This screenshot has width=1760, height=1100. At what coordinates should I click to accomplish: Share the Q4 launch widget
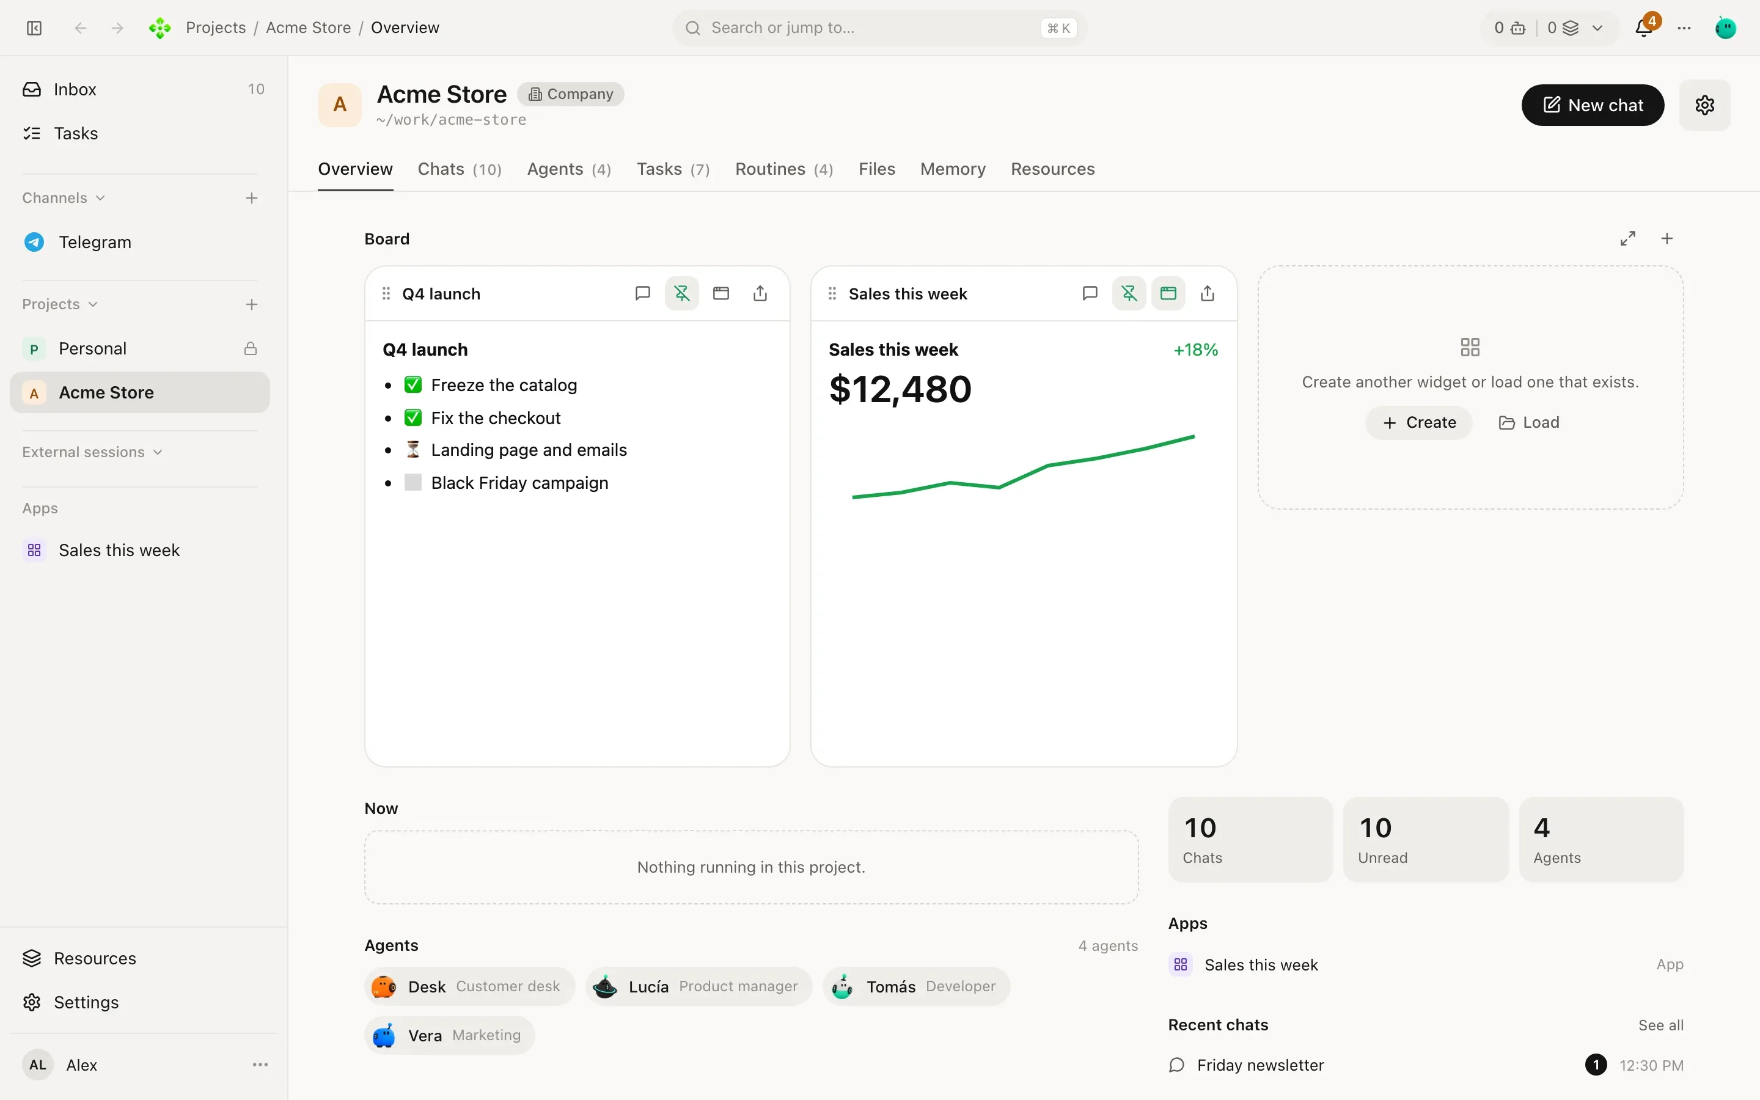point(760,293)
